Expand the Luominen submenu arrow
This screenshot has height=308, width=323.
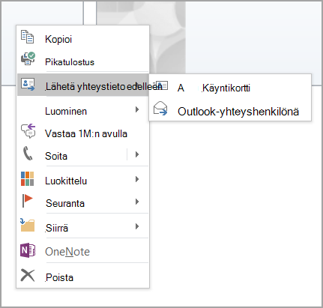(137, 109)
